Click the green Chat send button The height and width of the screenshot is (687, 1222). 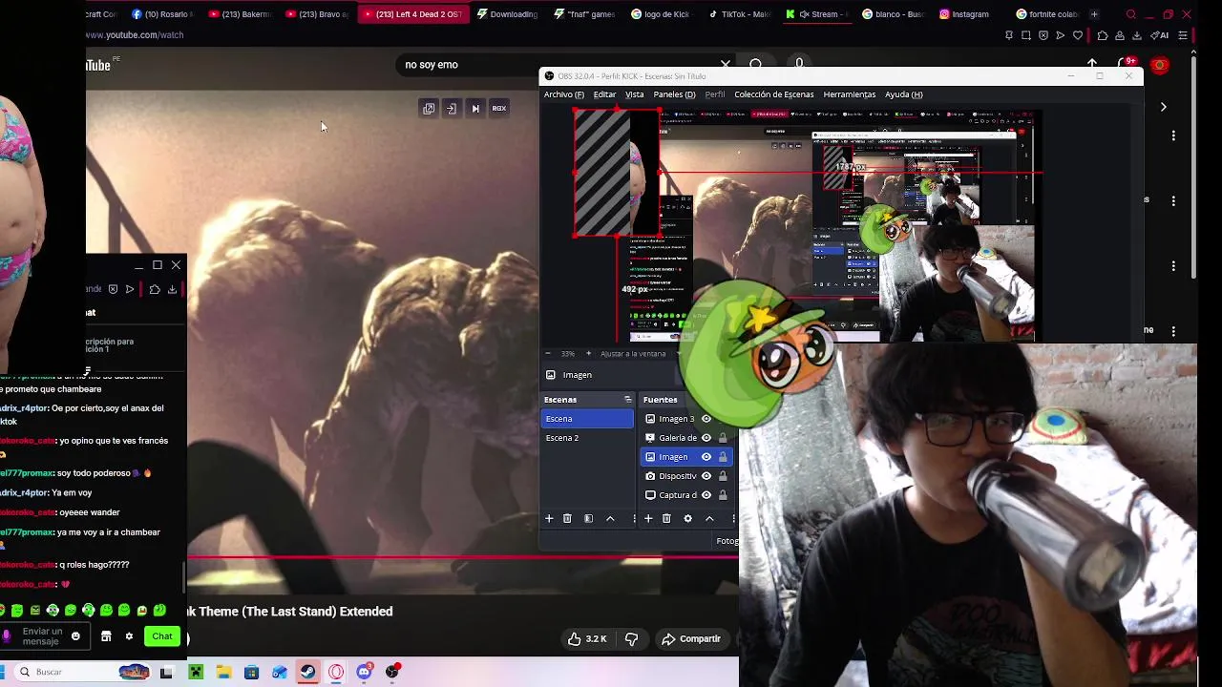pos(161,636)
